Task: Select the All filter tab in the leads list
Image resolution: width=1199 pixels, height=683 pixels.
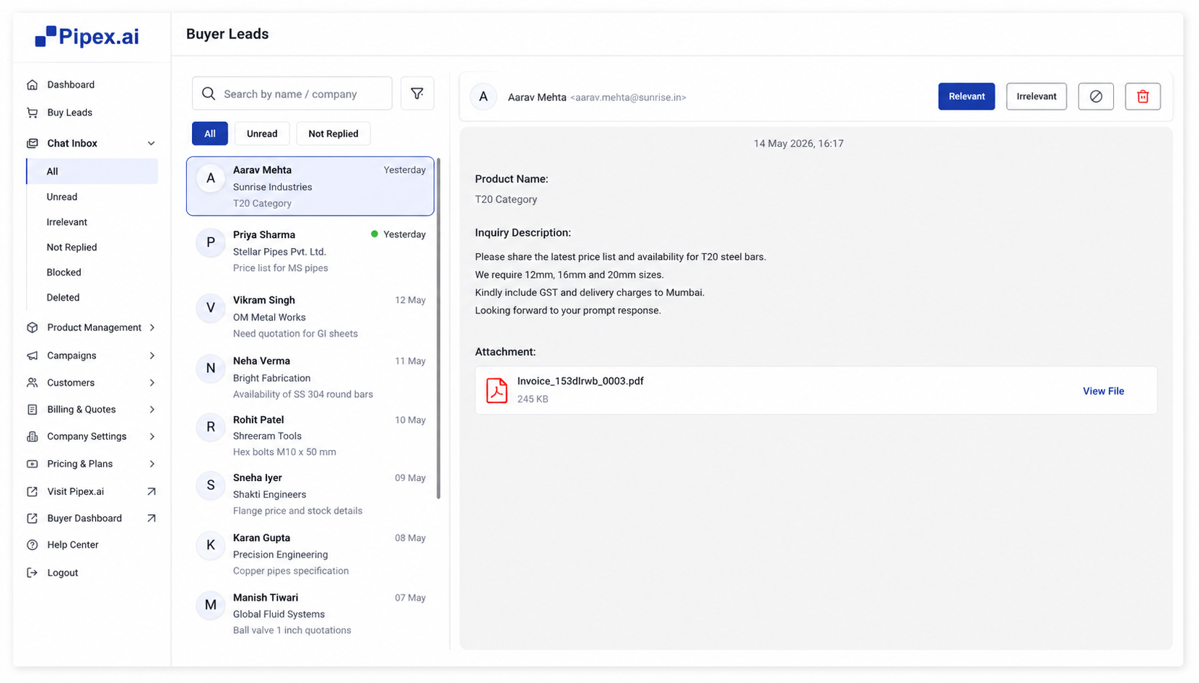Action: point(210,133)
